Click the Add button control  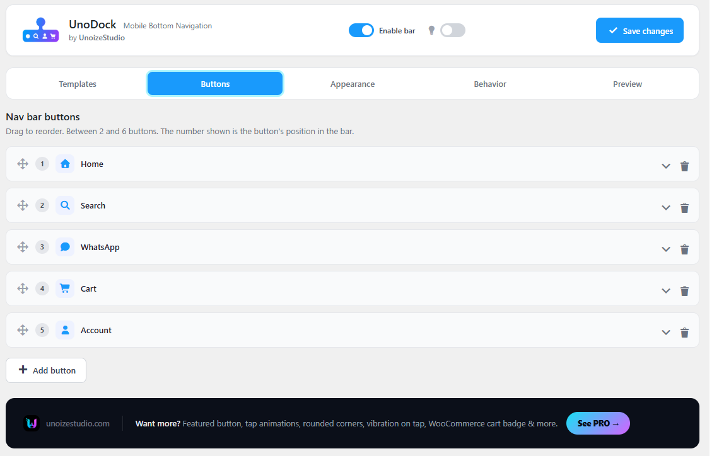click(x=46, y=370)
